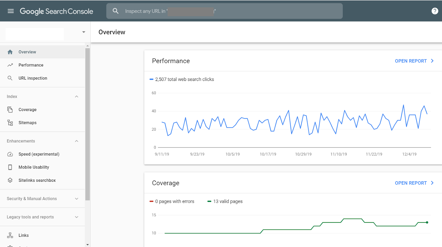Click the Speed gauge icon

10,154
